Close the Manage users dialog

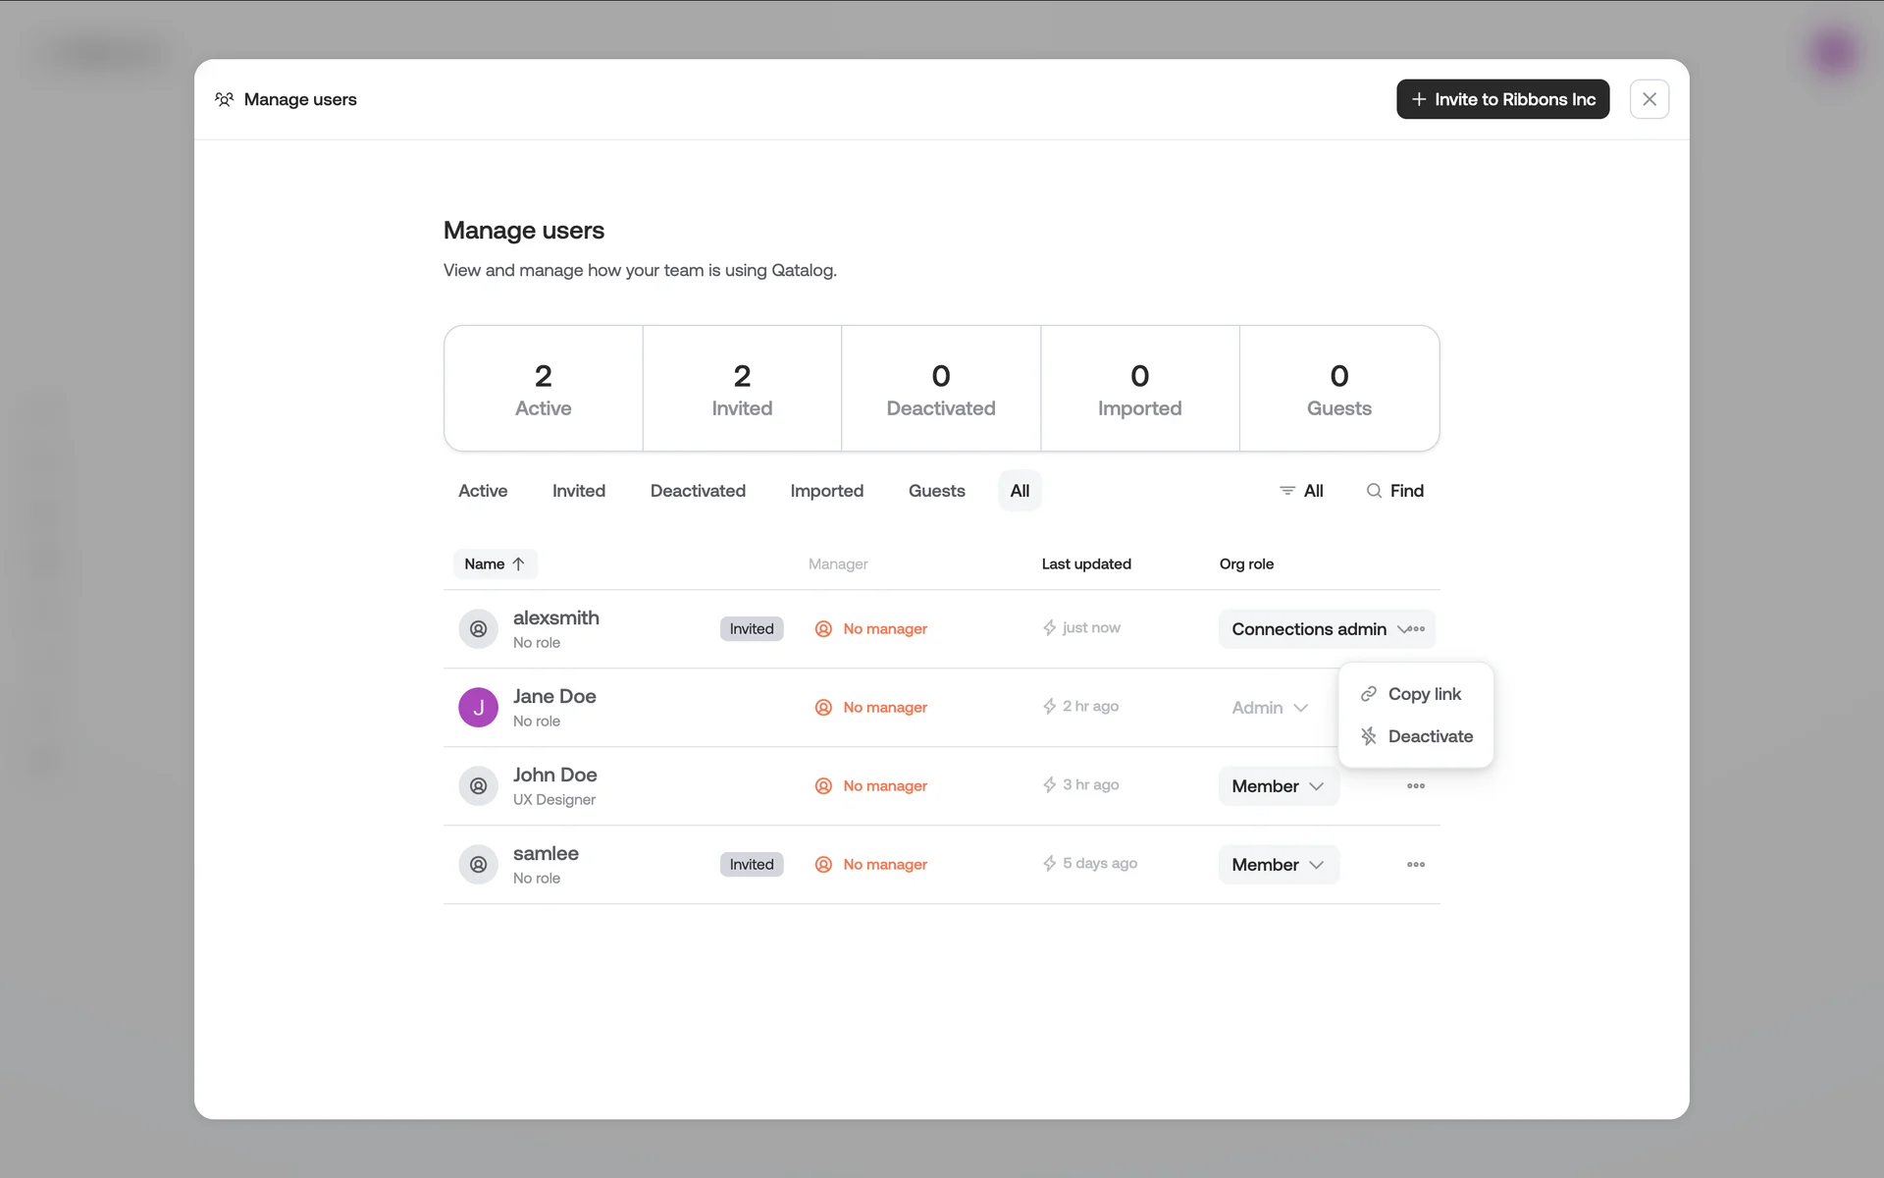coord(1648,99)
